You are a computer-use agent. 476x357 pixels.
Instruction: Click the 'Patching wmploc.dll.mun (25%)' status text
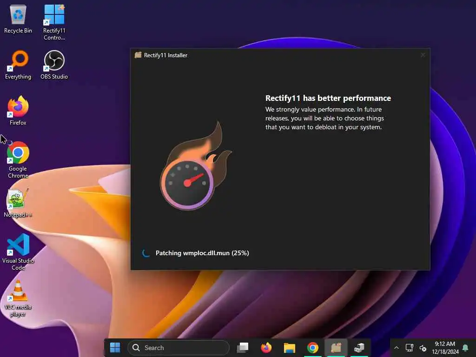(x=202, y=253)
